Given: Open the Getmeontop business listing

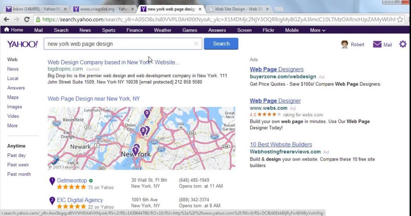Looking at the screenshot, I should click(x=72, y=180).
